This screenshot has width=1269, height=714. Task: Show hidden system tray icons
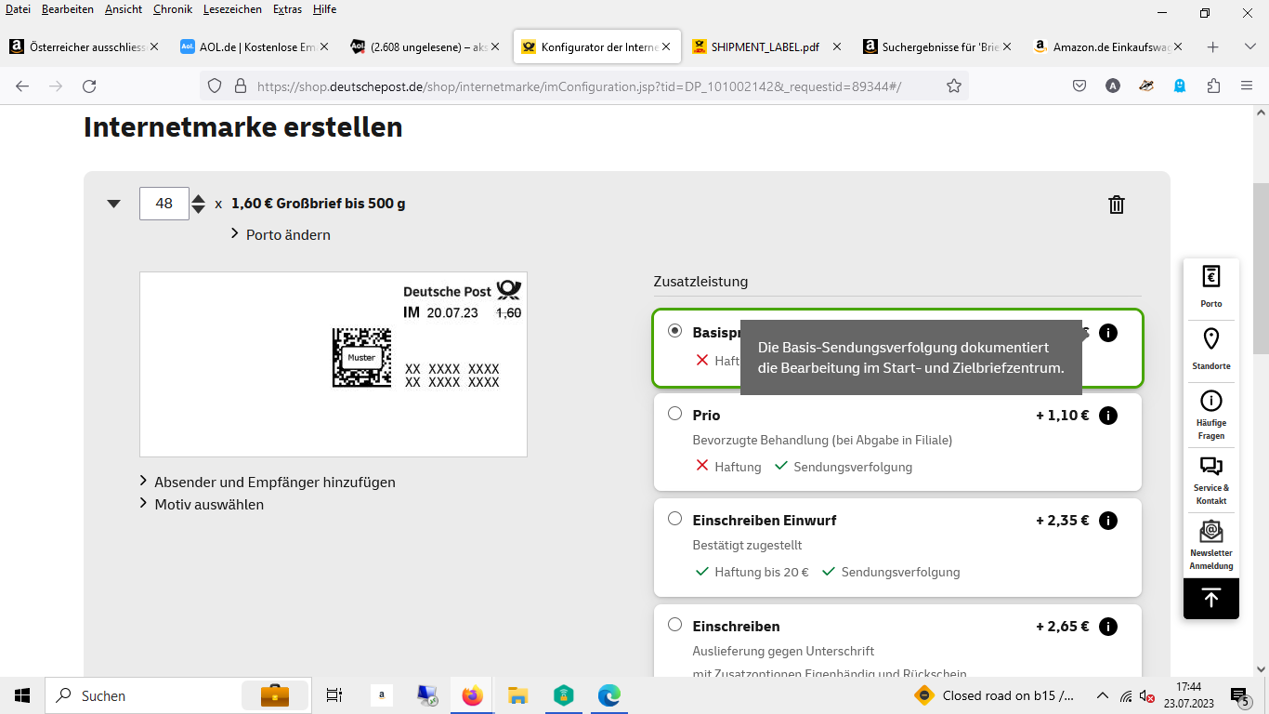[x=1103, y=695]
